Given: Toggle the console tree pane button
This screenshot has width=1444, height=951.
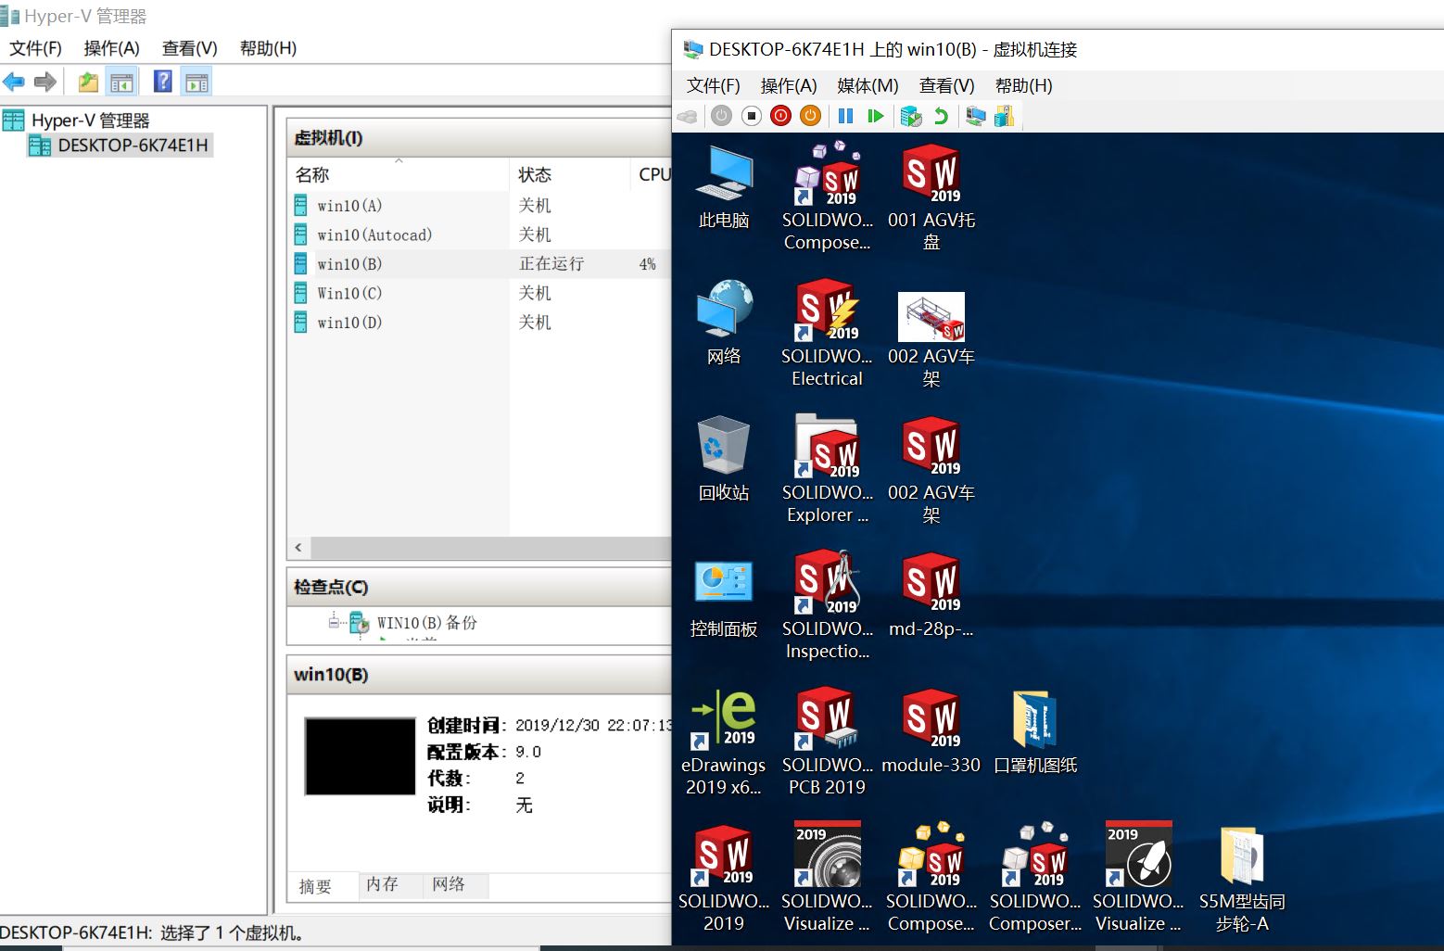Looking at the screenshot, I should click(x=121, y=82).
